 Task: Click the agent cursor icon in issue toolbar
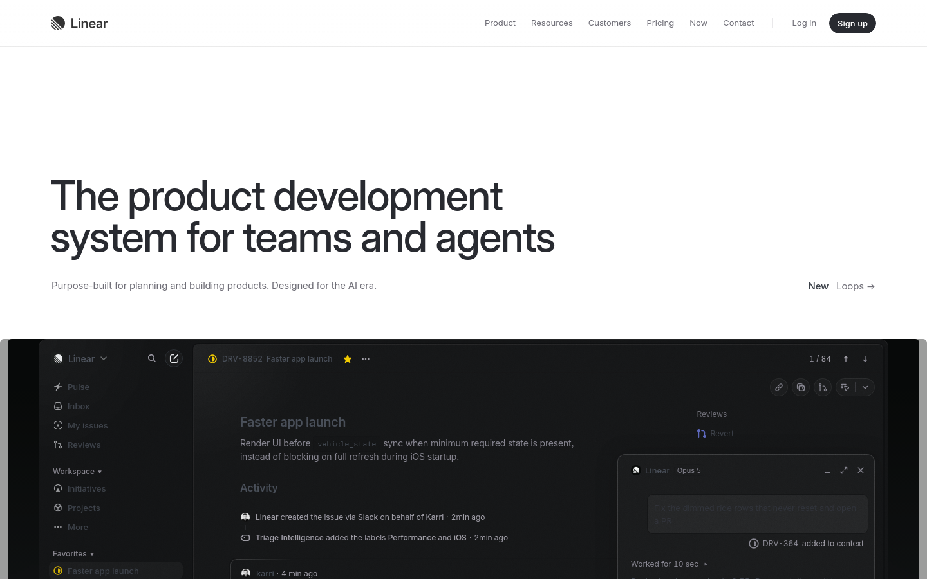pos(845,387)
